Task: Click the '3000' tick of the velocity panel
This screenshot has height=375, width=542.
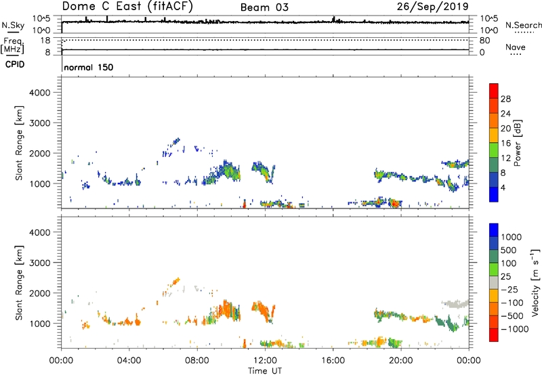Action: tap(39, 263)
